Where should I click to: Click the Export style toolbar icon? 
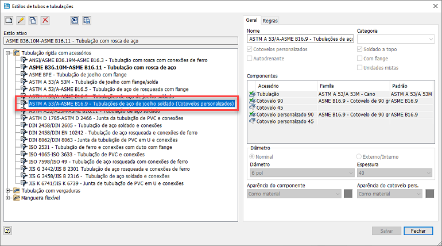tap(87, 20)
